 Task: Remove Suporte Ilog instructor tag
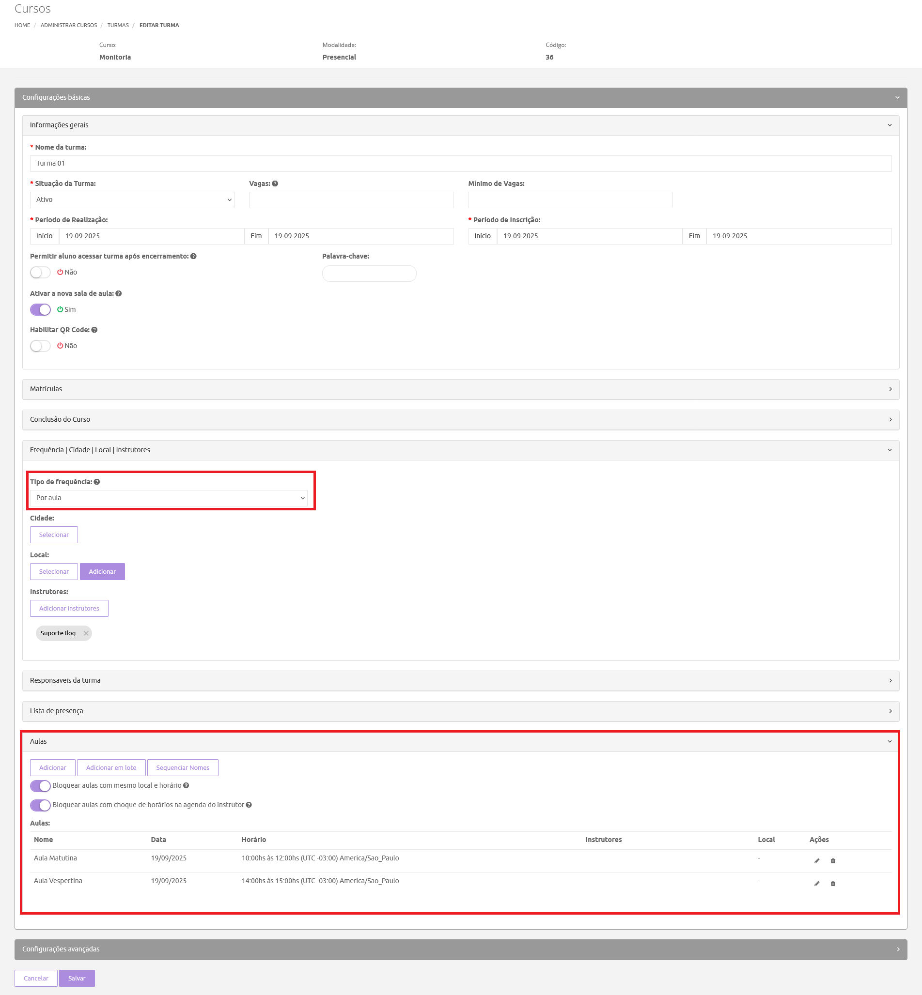tap(86, 633)
